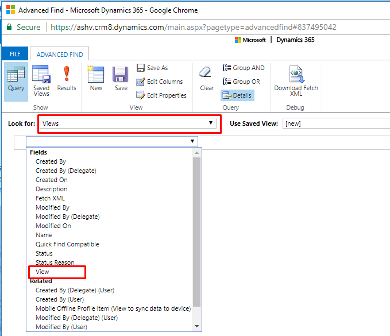Image resolution: width=390 pixels, height=336 pixels.
Task: Open Saved Views from the ribbon
Action: click(41, 80)
